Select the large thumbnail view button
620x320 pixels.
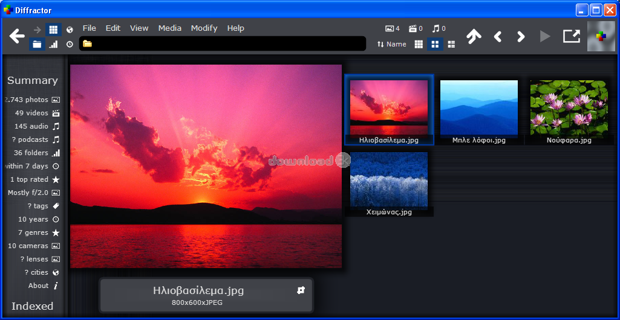coord(435,44)
